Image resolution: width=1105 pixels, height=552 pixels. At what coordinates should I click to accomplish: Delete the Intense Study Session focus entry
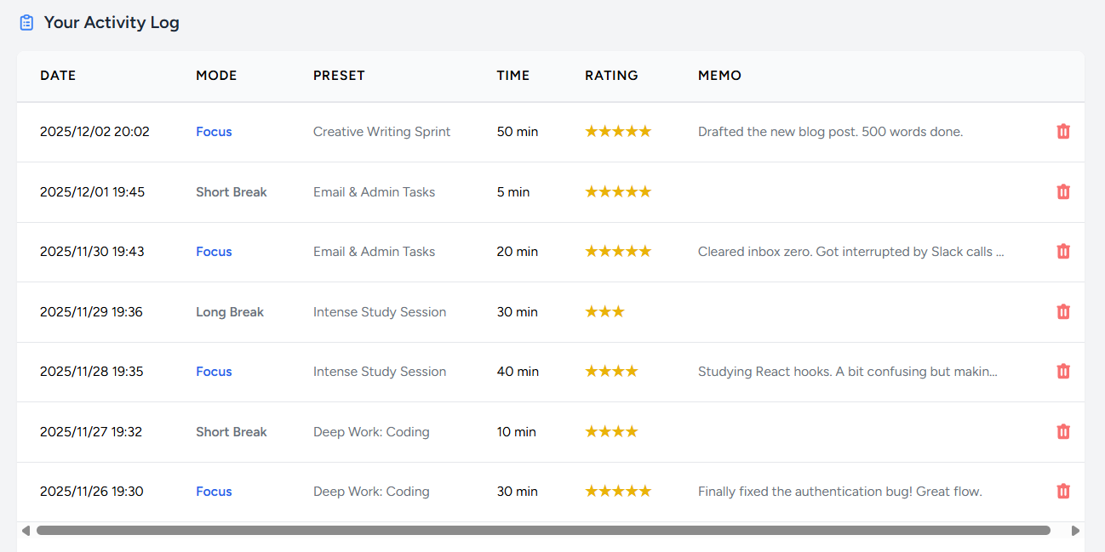1063,372
